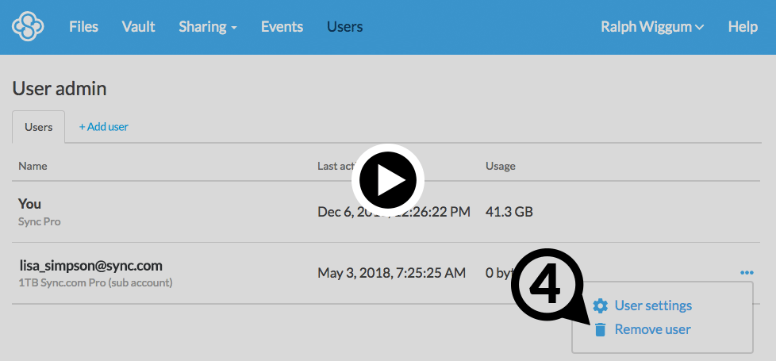Click the Sync logo icon
The width and height of the screenshot is (776, 361).
tap(28, 27)
